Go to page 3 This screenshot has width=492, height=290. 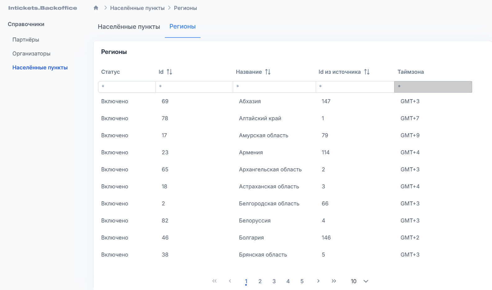(274, 281)
